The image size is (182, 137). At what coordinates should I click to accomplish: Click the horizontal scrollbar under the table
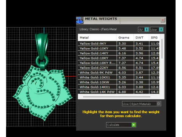click(116, 97)
